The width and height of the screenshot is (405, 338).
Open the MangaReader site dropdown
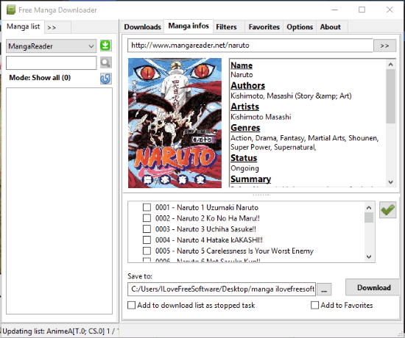pyautogui.click(x=51, y=46)
